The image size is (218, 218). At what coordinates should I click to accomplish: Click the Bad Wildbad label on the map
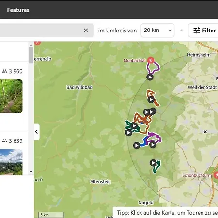point(79,87)
